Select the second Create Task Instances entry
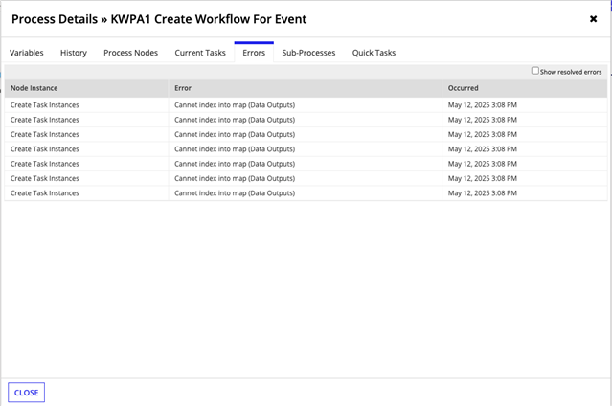Viewport: 612px width, 406px height. click(x=44, y=120)
